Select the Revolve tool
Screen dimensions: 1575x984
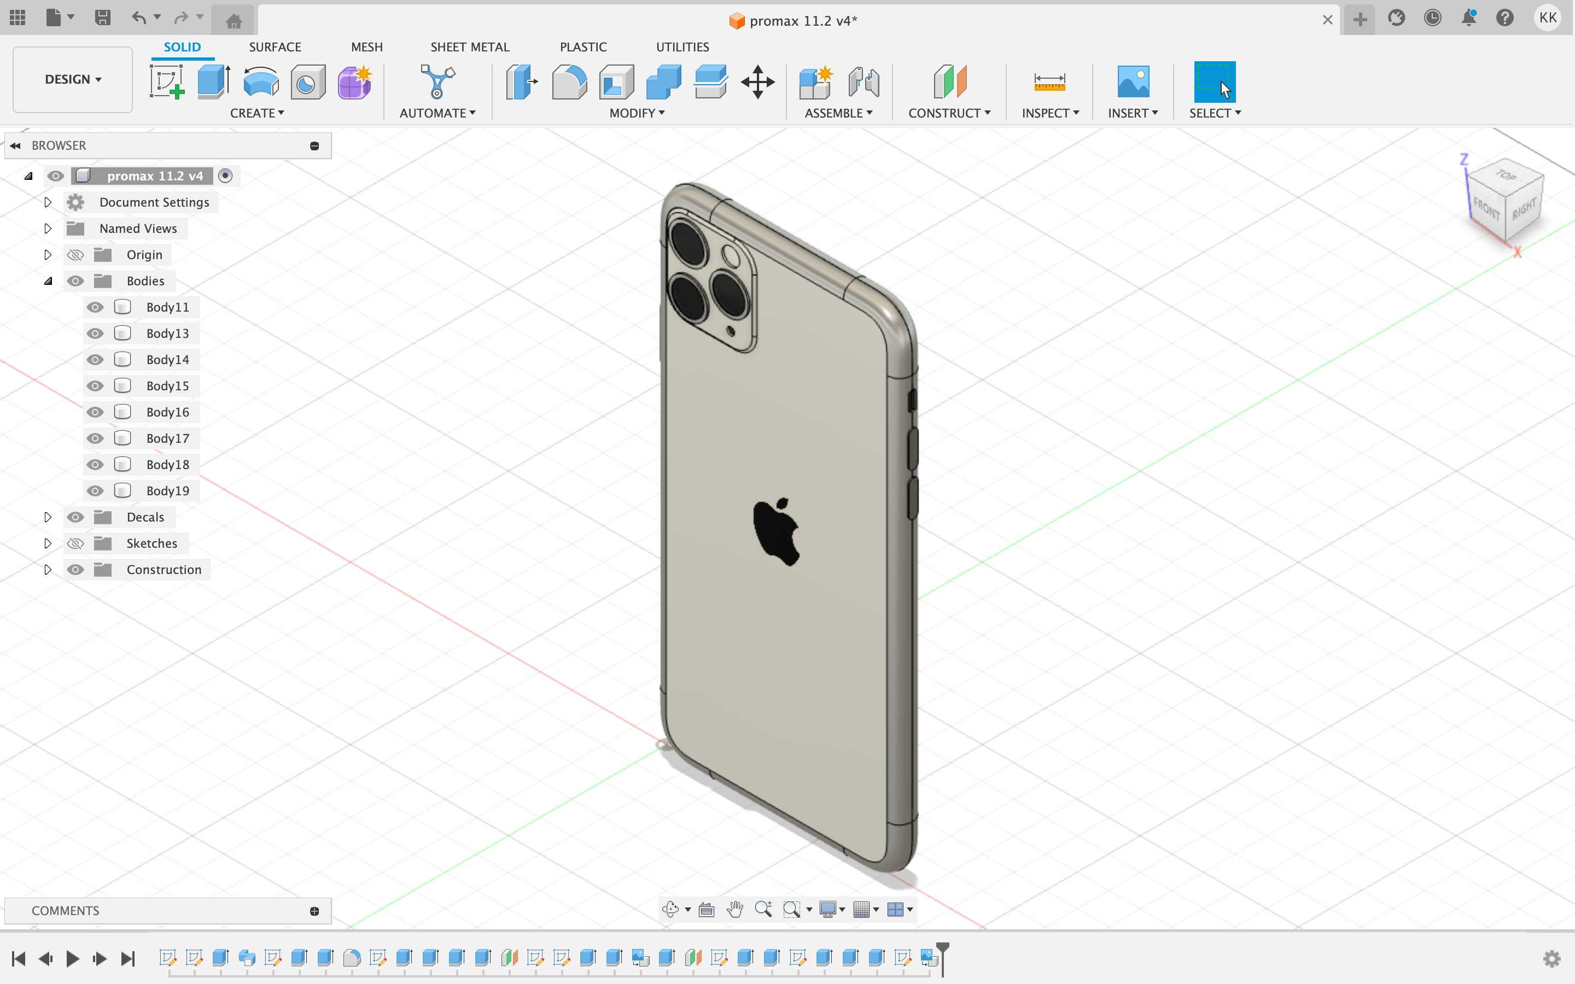261,82
